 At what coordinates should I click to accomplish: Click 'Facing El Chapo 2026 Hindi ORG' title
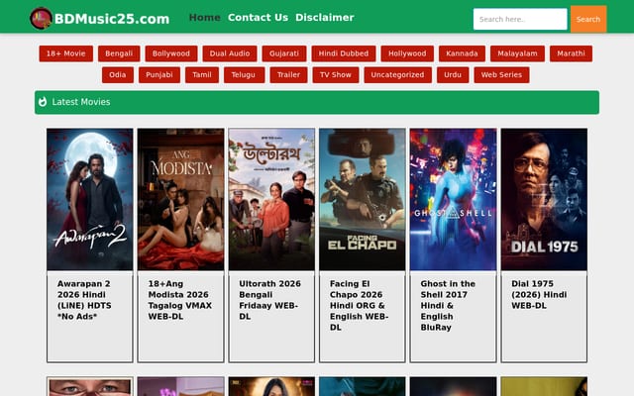tap(359, 306)
